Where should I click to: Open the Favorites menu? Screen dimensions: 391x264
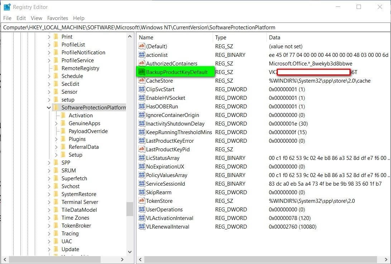[57, 18]
